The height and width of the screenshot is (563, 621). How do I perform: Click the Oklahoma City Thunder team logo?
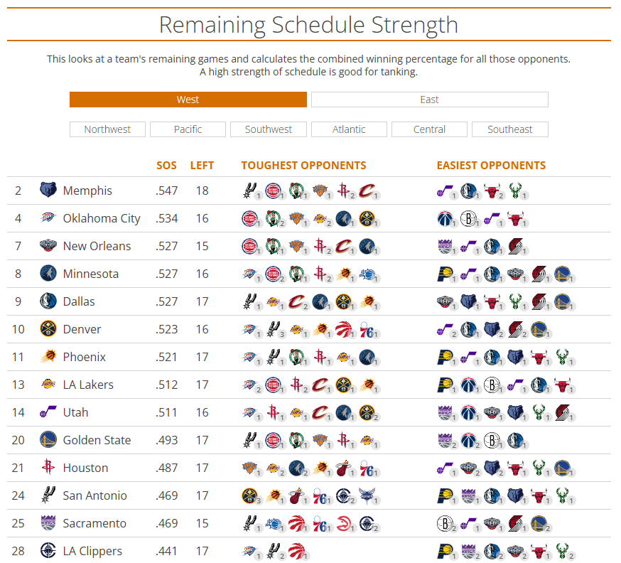pyautogui.click(x=48, y=218)
